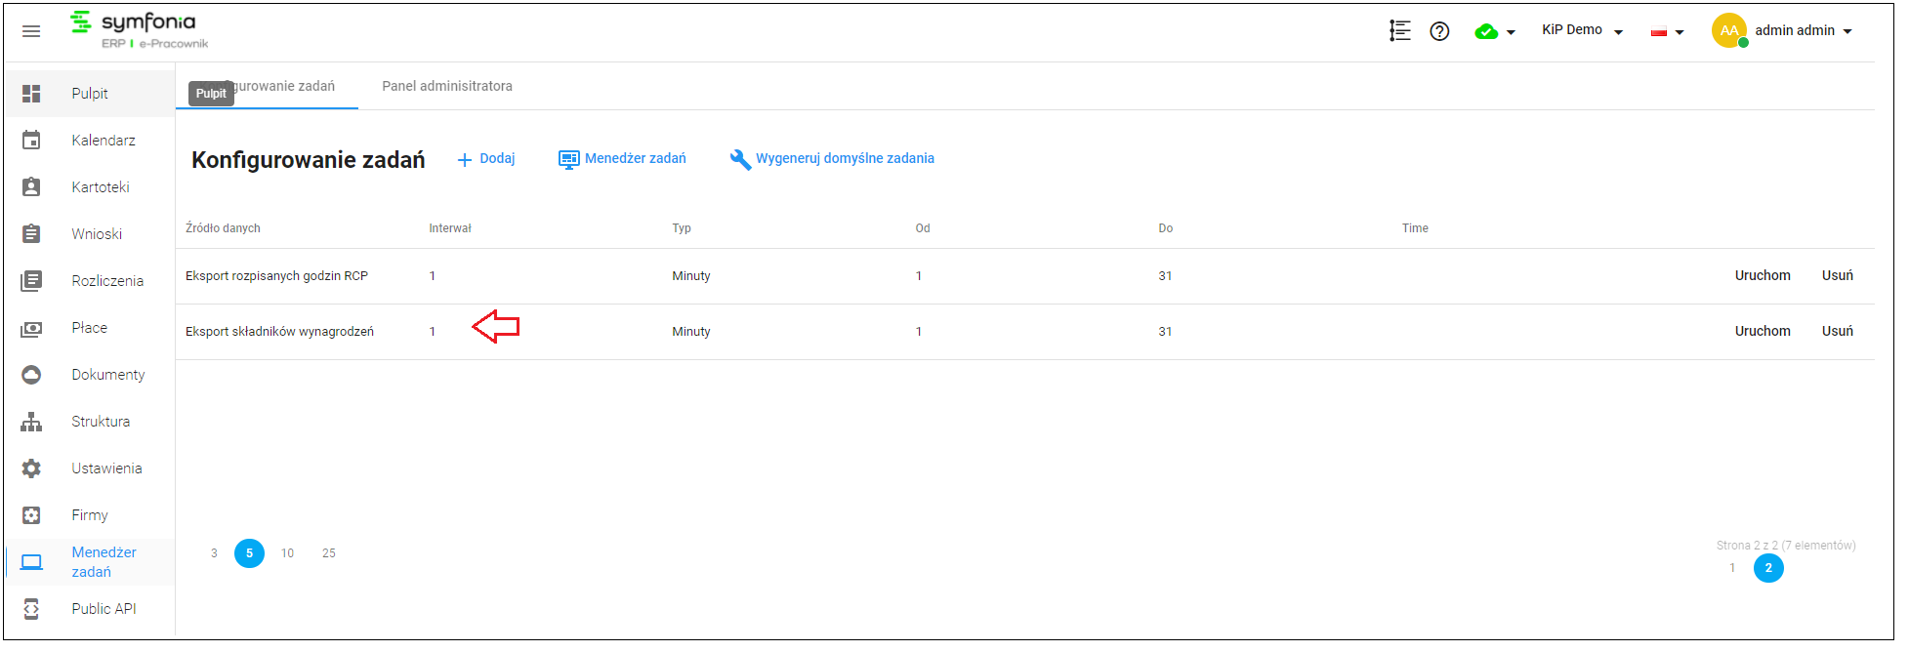Click the Do column header
This screenshot has height=651, width=1909.
coord(1166,228)
